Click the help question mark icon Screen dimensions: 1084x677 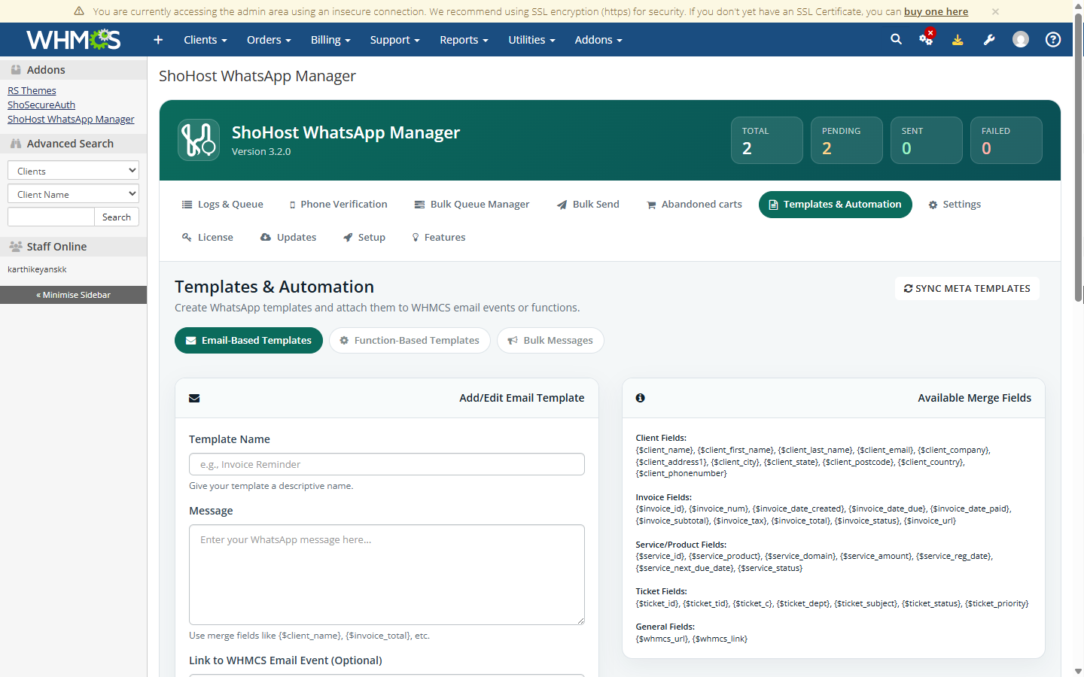click(x=1053, y=40)
